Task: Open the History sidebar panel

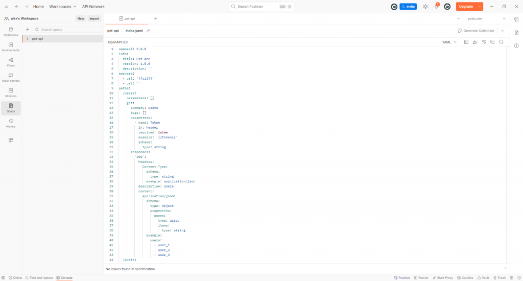Action: (11, 123)
